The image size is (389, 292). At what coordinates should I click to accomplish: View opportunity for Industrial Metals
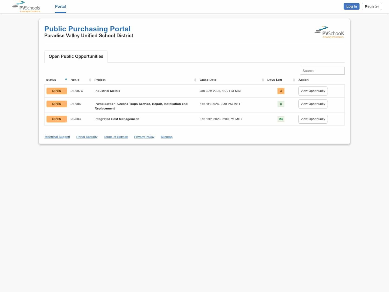[x=313, y=91]
